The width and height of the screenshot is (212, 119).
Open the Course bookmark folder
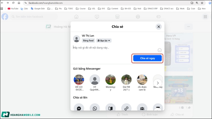(x=81, y=9)
